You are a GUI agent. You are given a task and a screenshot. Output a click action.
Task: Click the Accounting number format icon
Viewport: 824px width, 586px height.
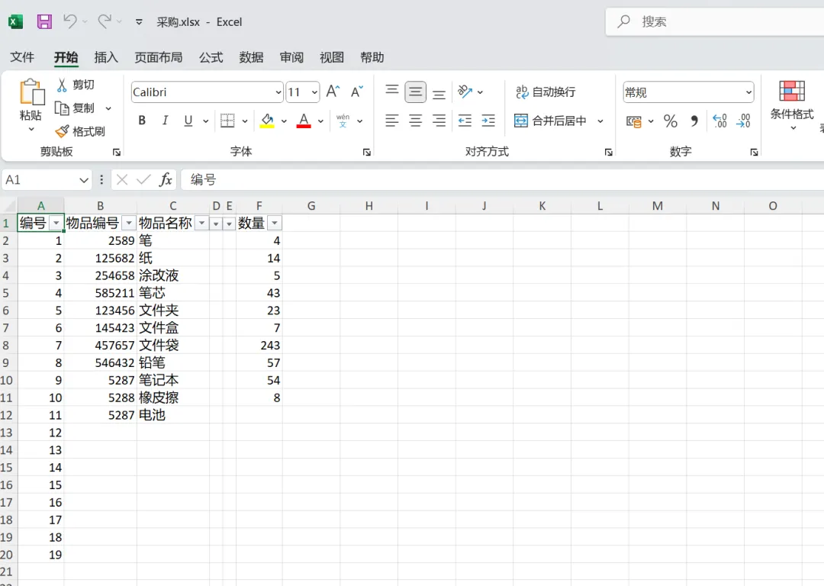click(634, 121)
